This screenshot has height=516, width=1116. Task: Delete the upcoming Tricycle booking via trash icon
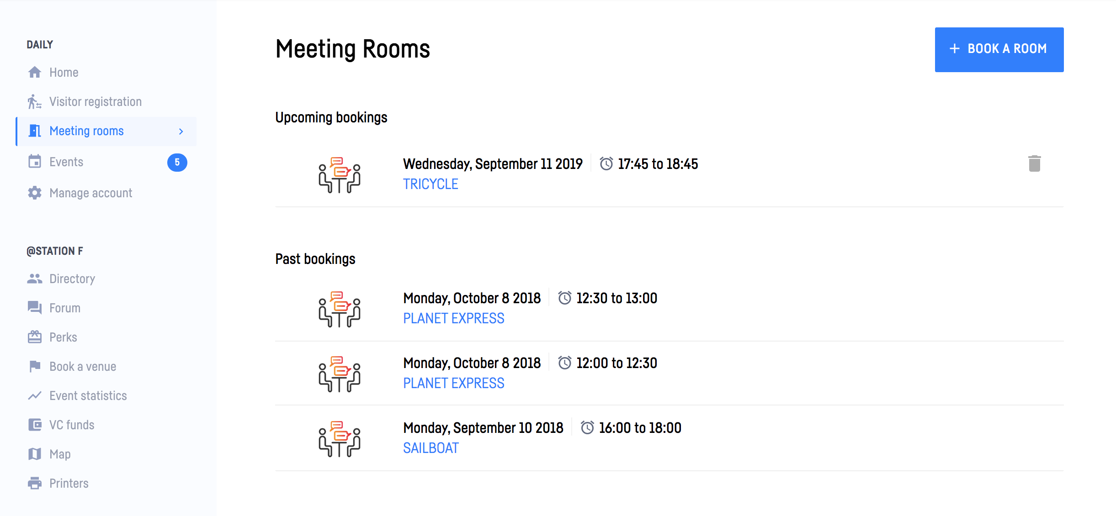[x=1034, y=163]
